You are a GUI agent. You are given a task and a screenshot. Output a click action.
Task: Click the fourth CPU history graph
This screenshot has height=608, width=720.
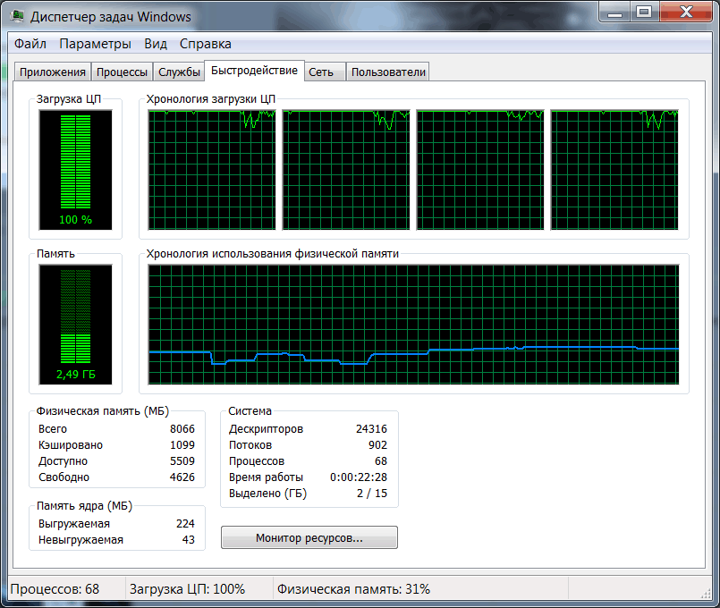(x=614, y=170)
